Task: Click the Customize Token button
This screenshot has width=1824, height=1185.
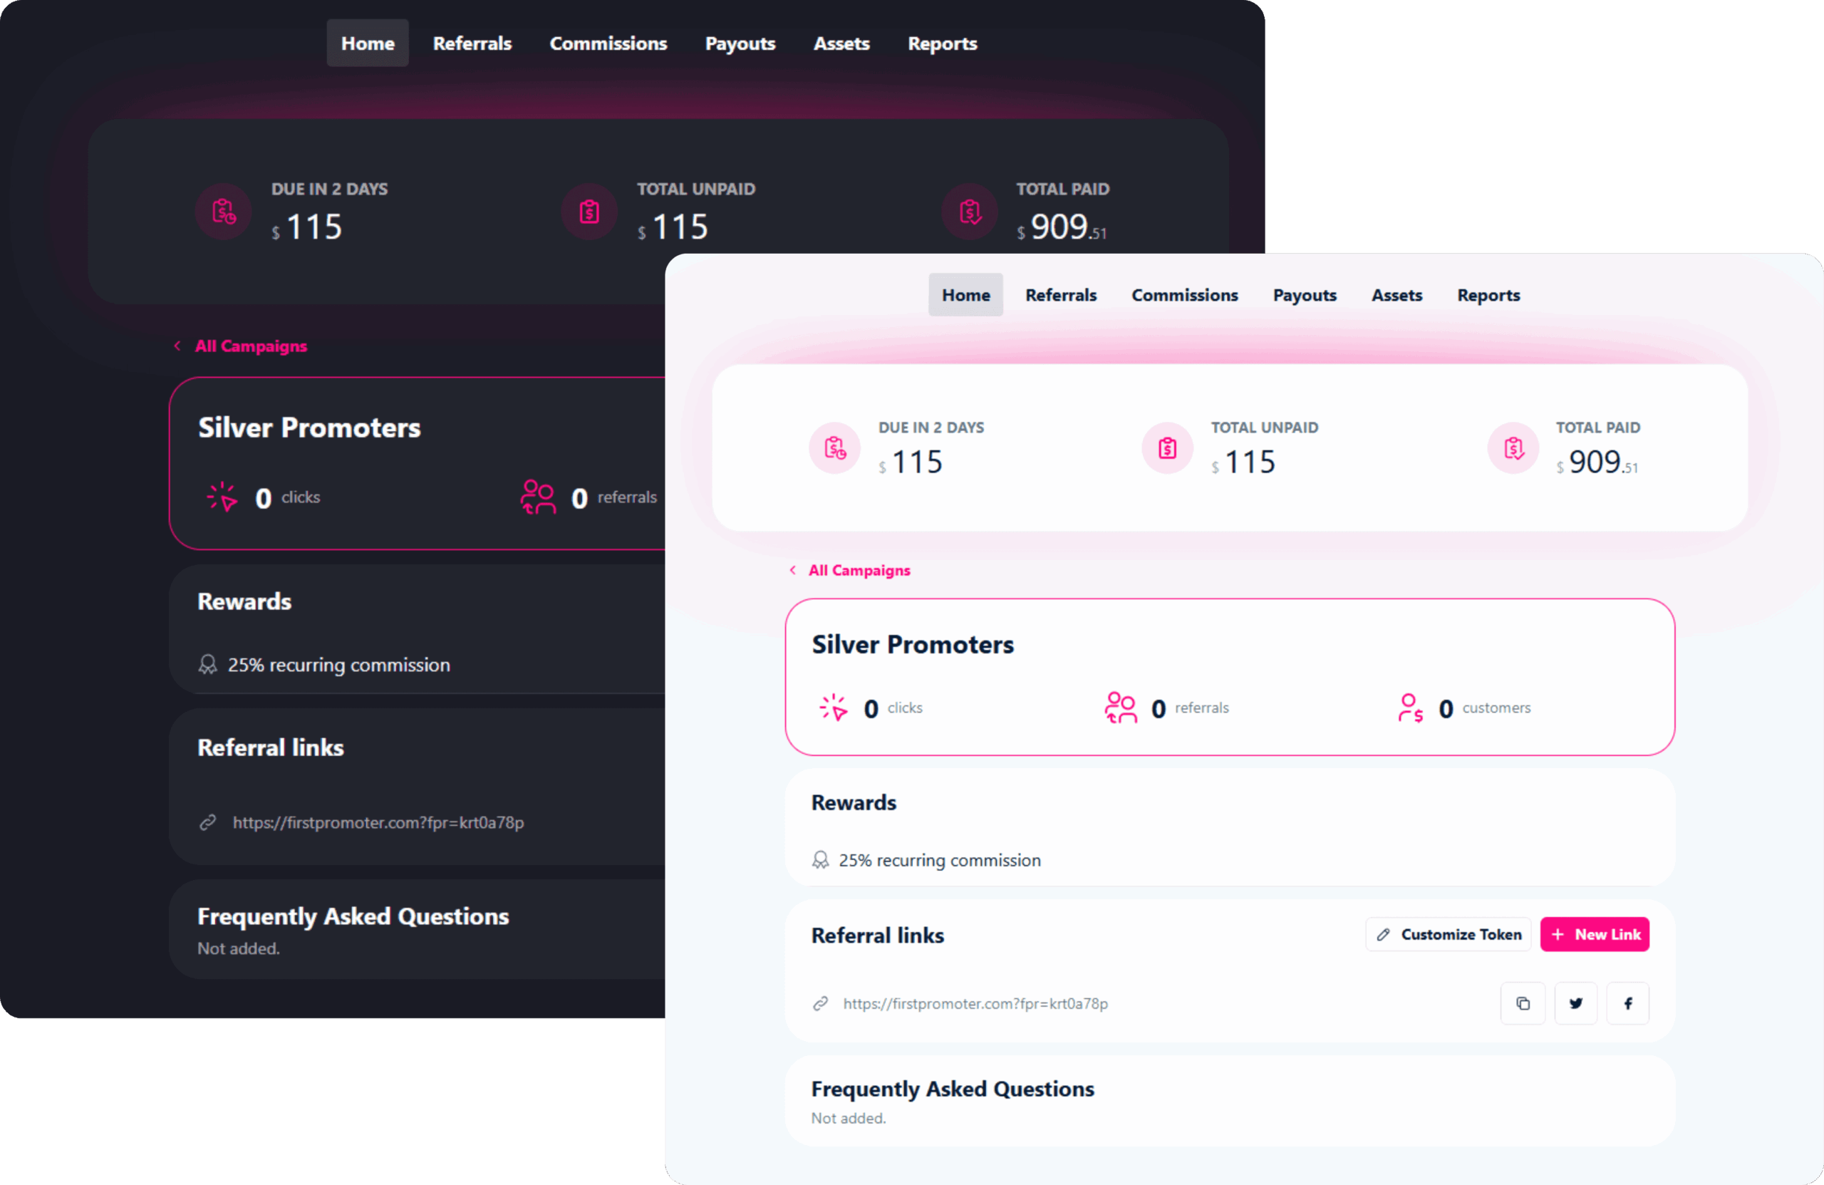Action: (x=1449, y=934)
